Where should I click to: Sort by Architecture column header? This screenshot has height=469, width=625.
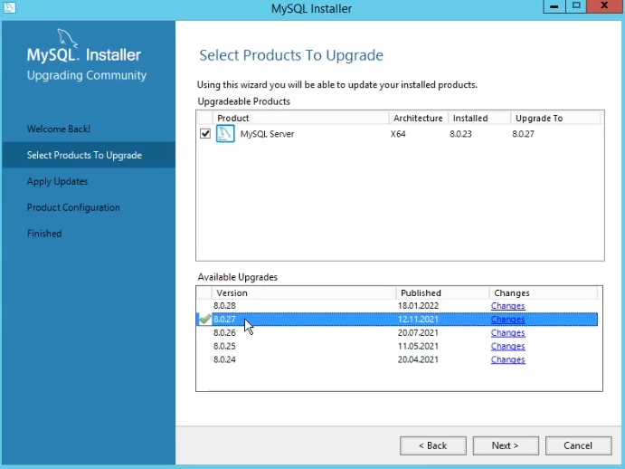(x=419, y=118)
